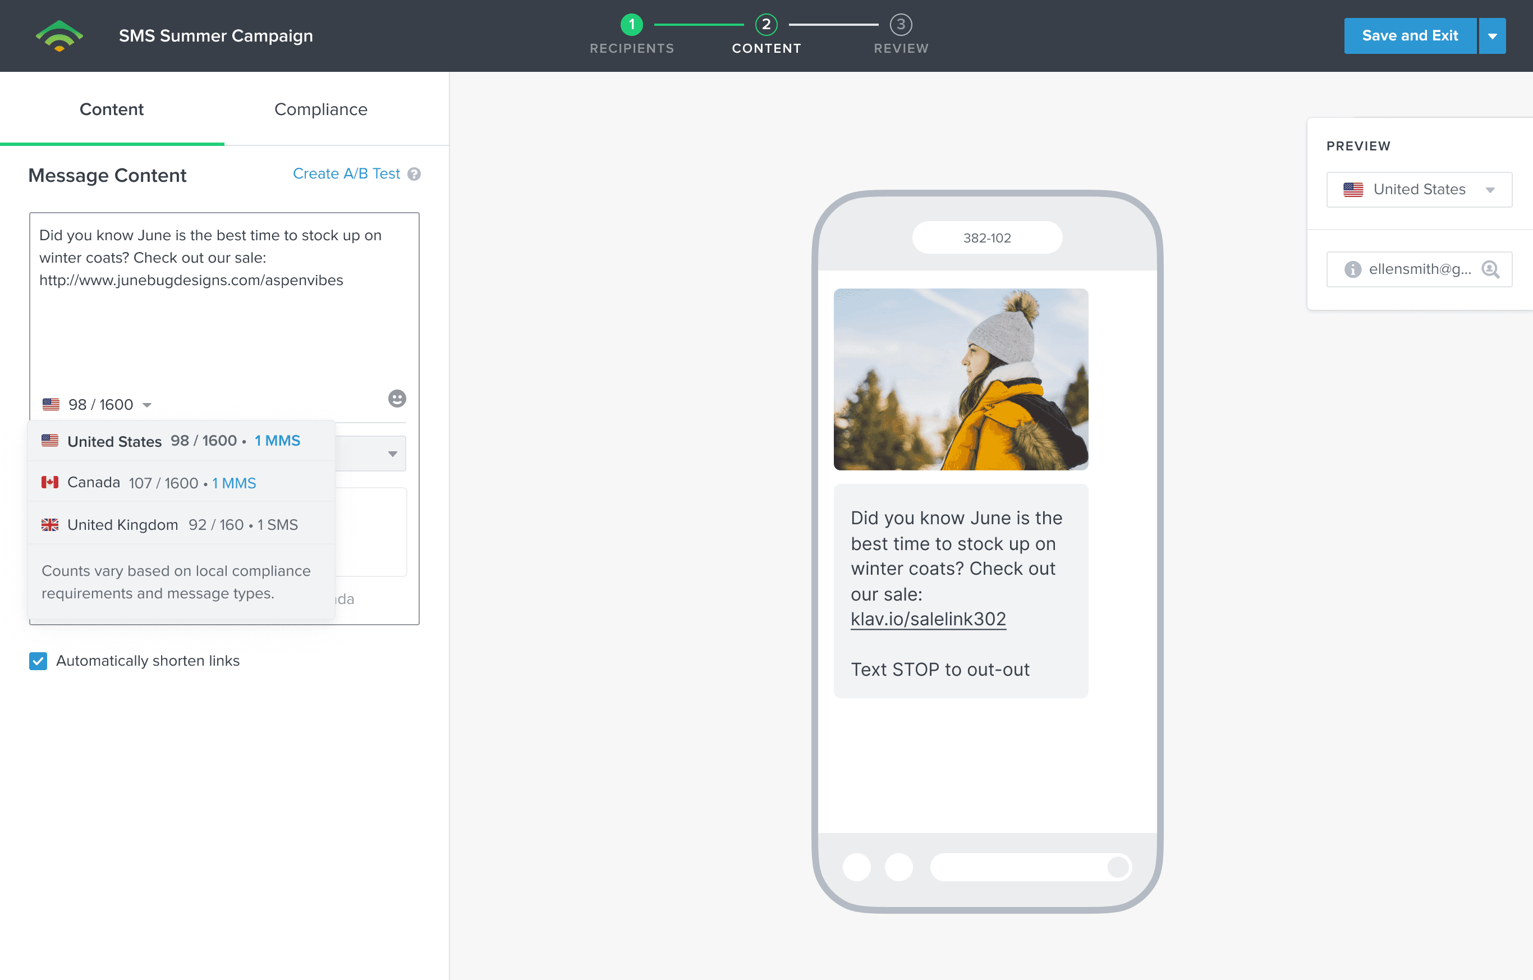Click the phone preview message input bar
Screen dimensions: 1533x980
point(1031,867)
